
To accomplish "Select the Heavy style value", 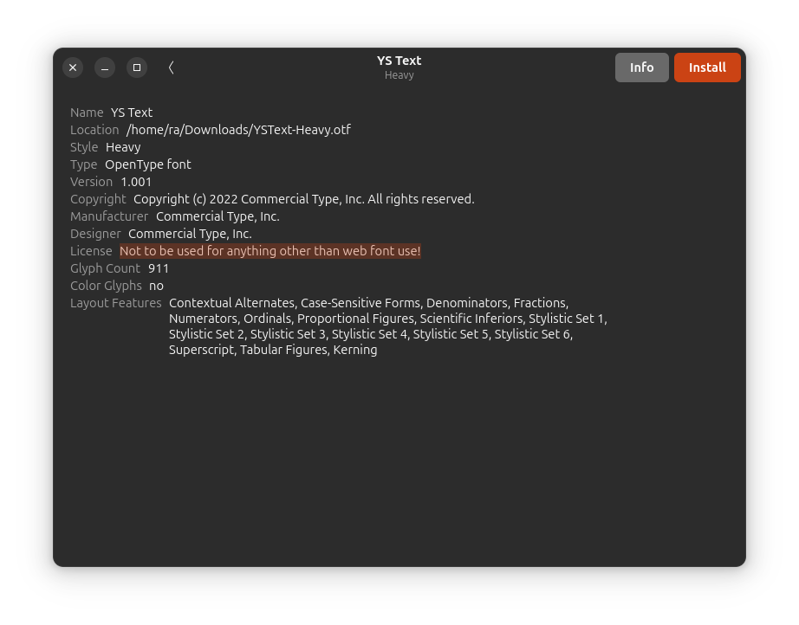I will pos(123,147).
